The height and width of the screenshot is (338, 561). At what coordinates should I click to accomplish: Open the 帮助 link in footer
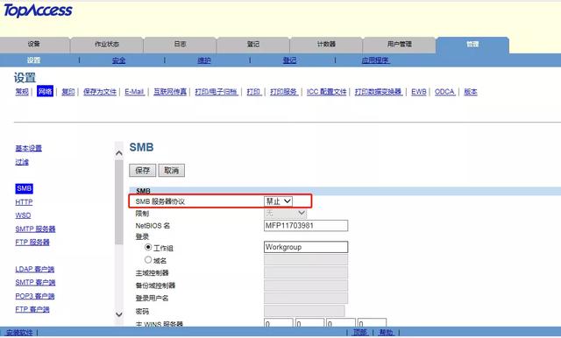(386, 333)
